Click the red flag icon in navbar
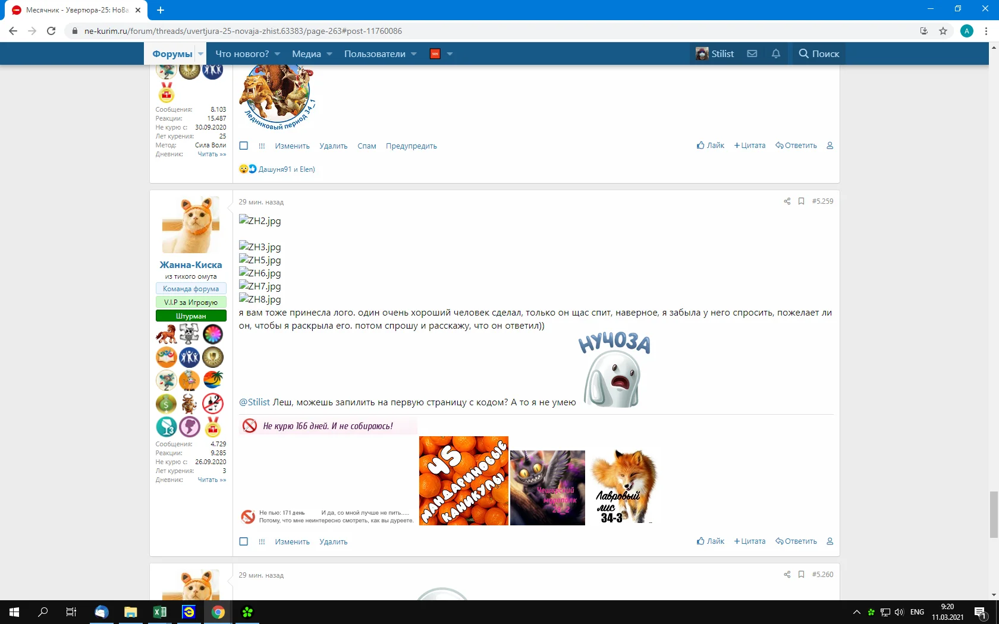The image size is (999, 624). [435, 53]
